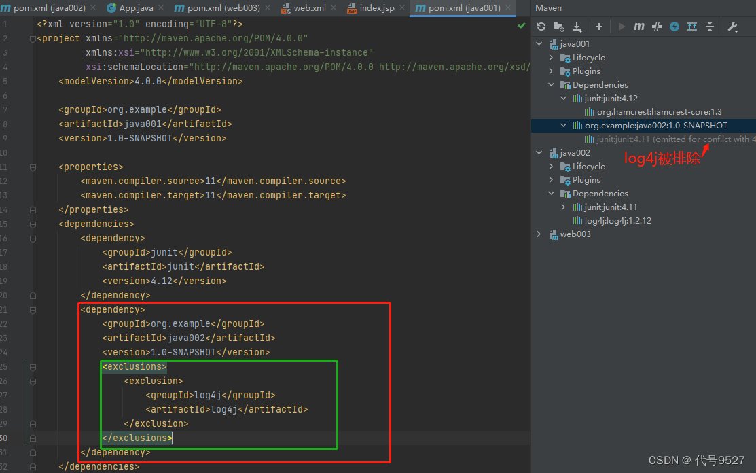Click the plus icon to add Maven project

point(599,27)
